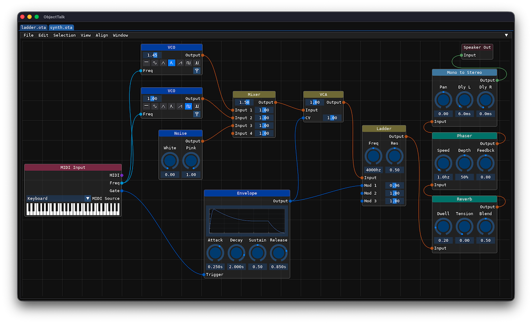The width and height of the screenshot is (532, 324).
Task: Expand the triangle arrow at menu bar's right end
Action: tap(507, 35)
